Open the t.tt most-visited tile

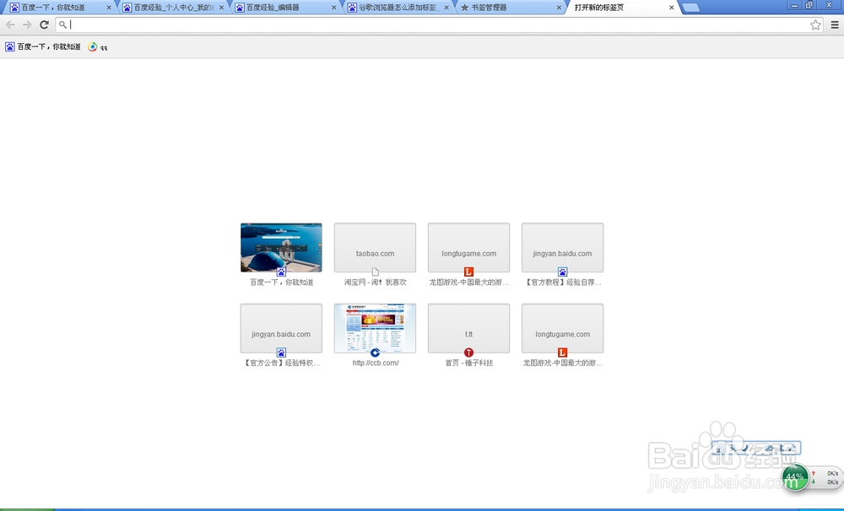468,328
